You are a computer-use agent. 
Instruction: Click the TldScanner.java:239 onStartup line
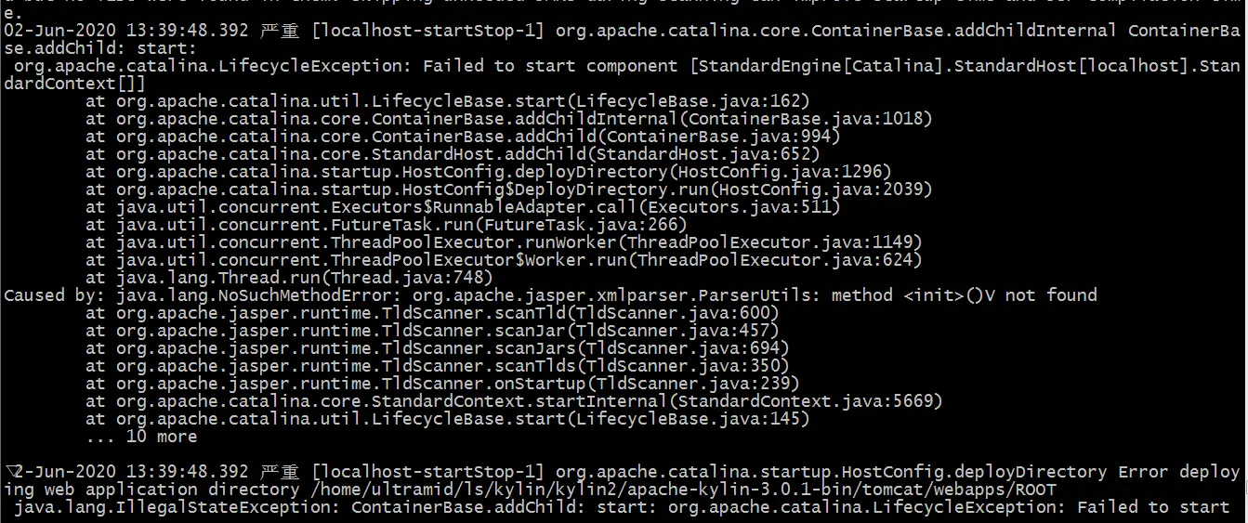443,384
